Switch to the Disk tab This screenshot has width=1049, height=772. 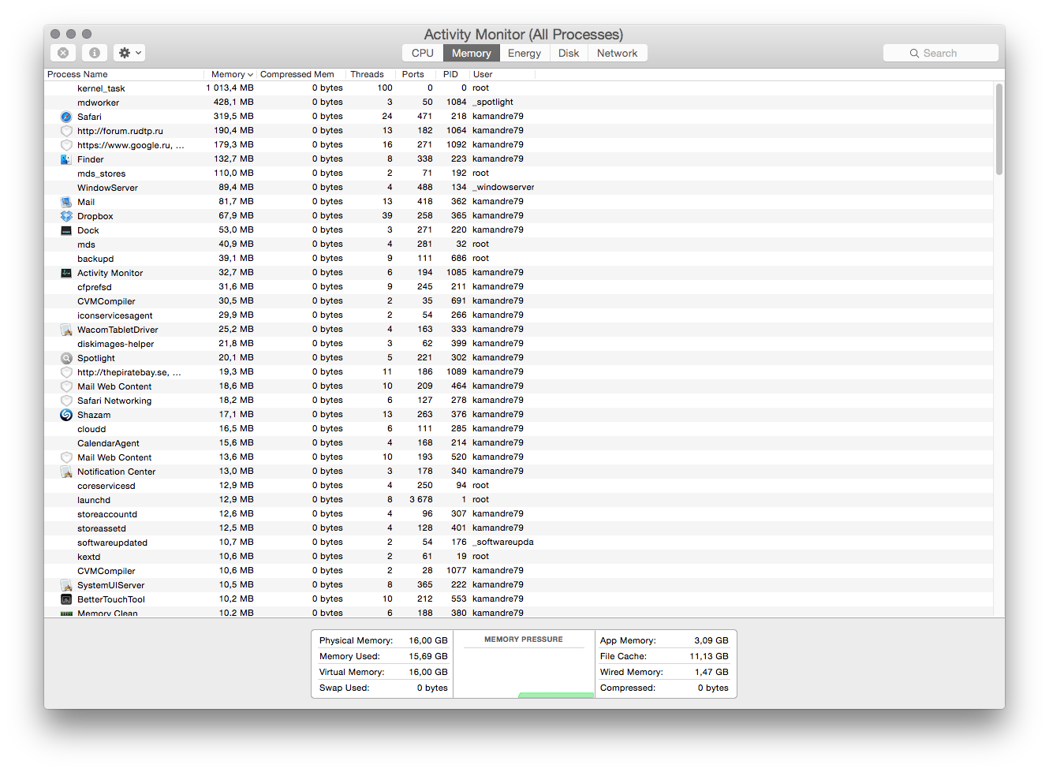click(569, 53)
